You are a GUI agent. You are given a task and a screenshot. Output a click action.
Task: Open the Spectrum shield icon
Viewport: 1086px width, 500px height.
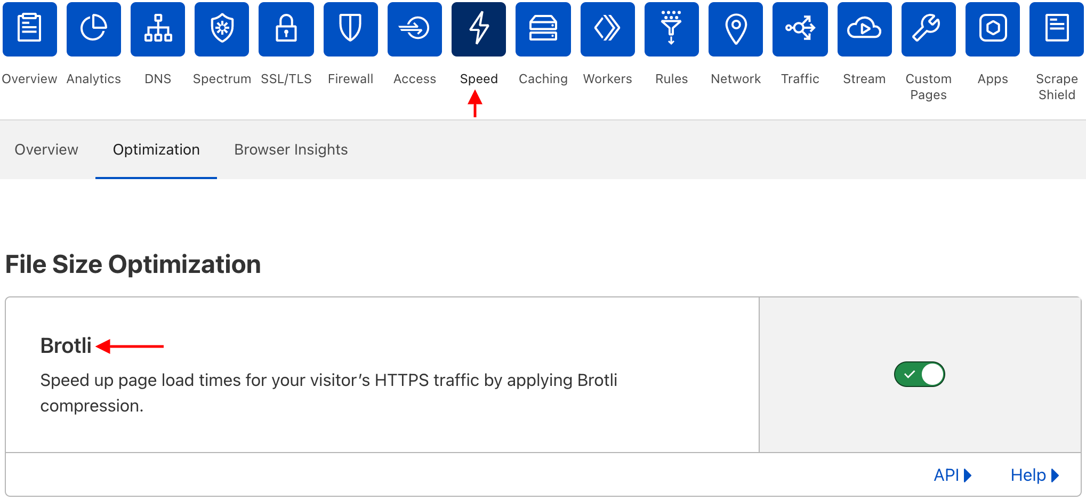pyautogui.click(x=222, y=29)
